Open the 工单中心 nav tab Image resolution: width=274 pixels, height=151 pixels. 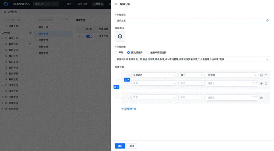coord(98,4)
